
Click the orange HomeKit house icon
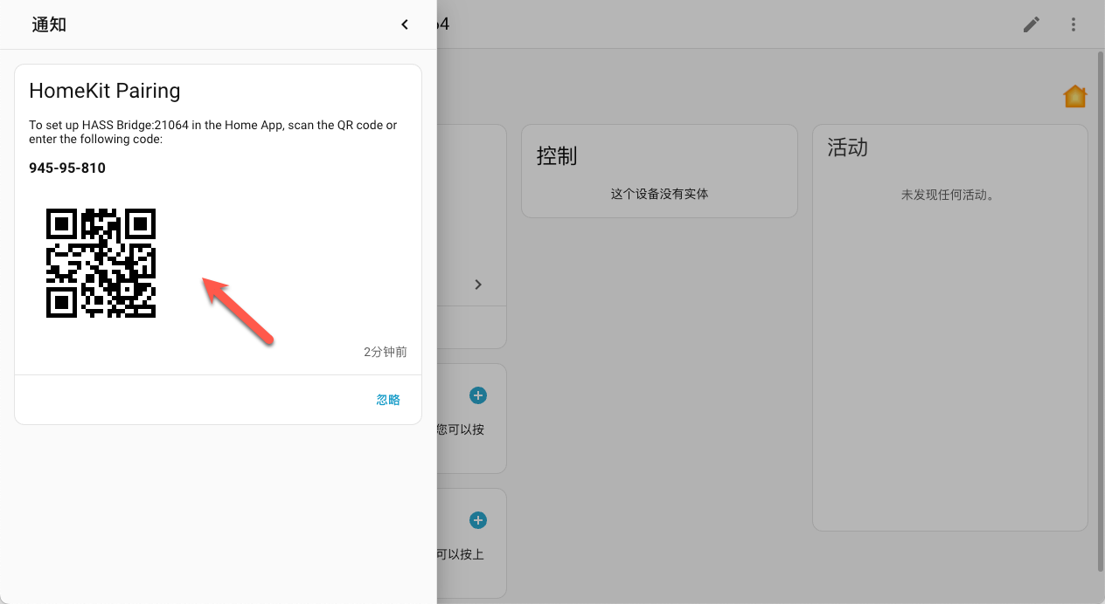tap(1074, 96)
